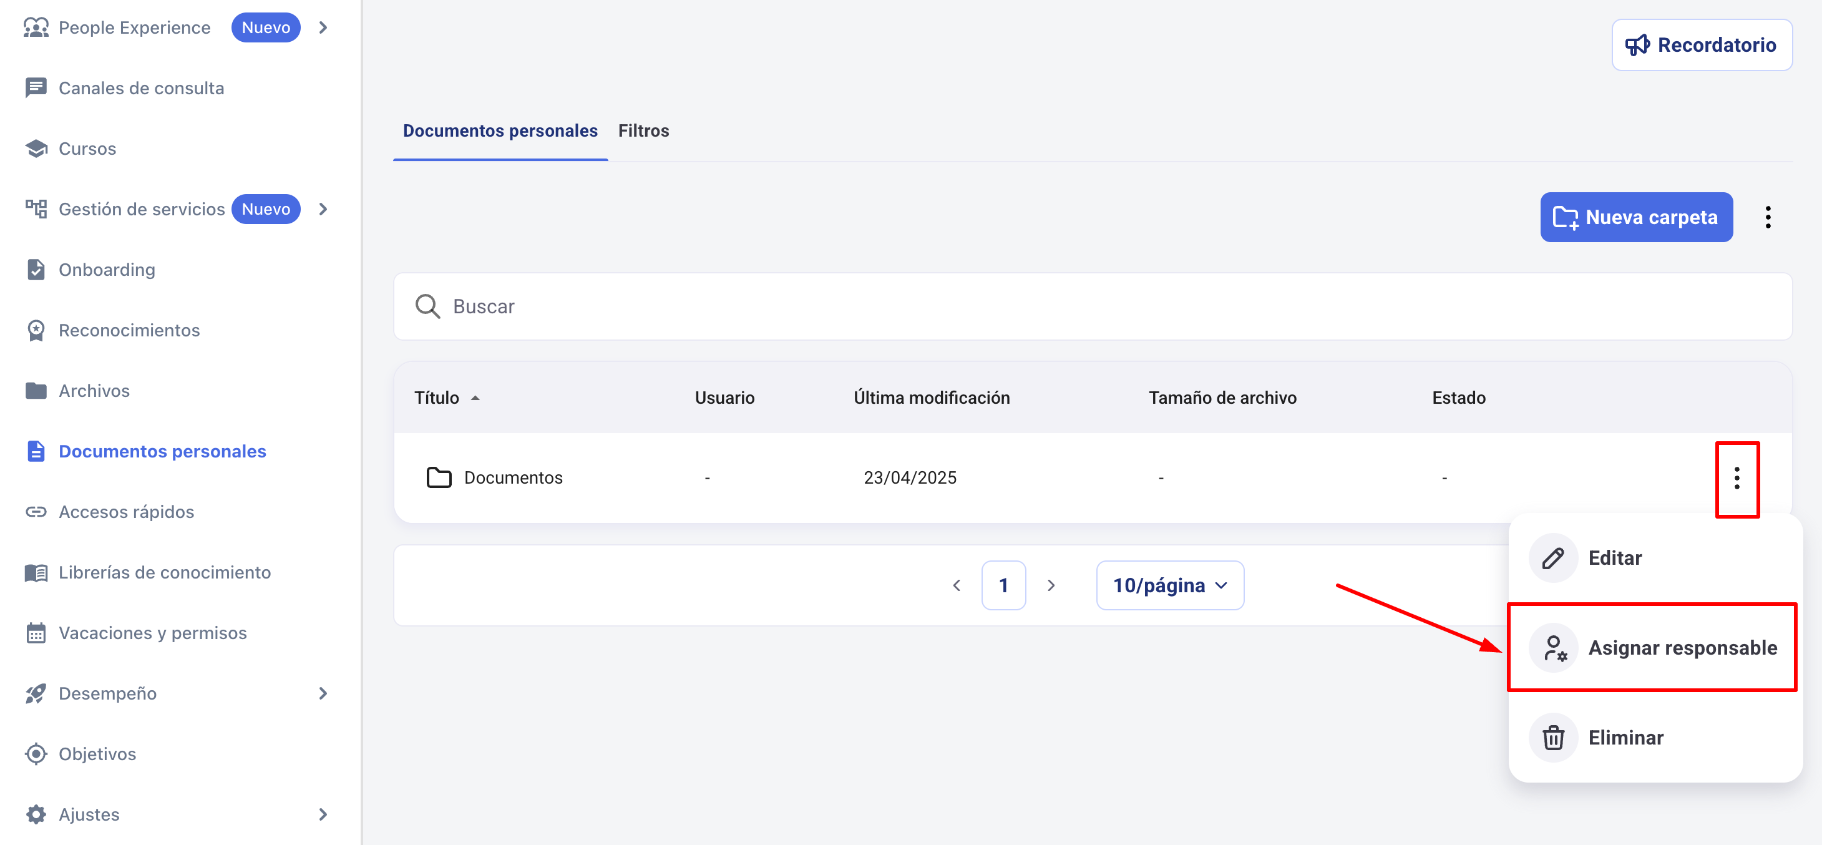Click the Nueva carpeta button
This screenshot has width=1822, height=845.
(x=1637, y=217)
